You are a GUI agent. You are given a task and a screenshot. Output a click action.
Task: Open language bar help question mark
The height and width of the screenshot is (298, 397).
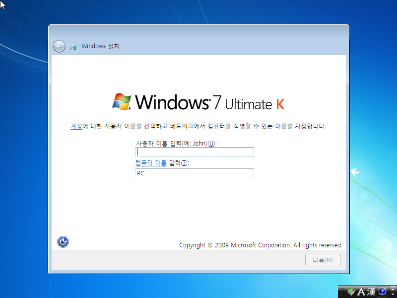click(382, 292)
